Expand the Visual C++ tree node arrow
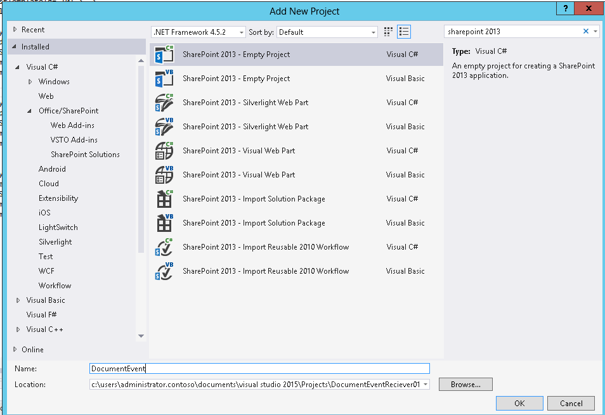The image size is (605, 415). (x=18, y=329)
